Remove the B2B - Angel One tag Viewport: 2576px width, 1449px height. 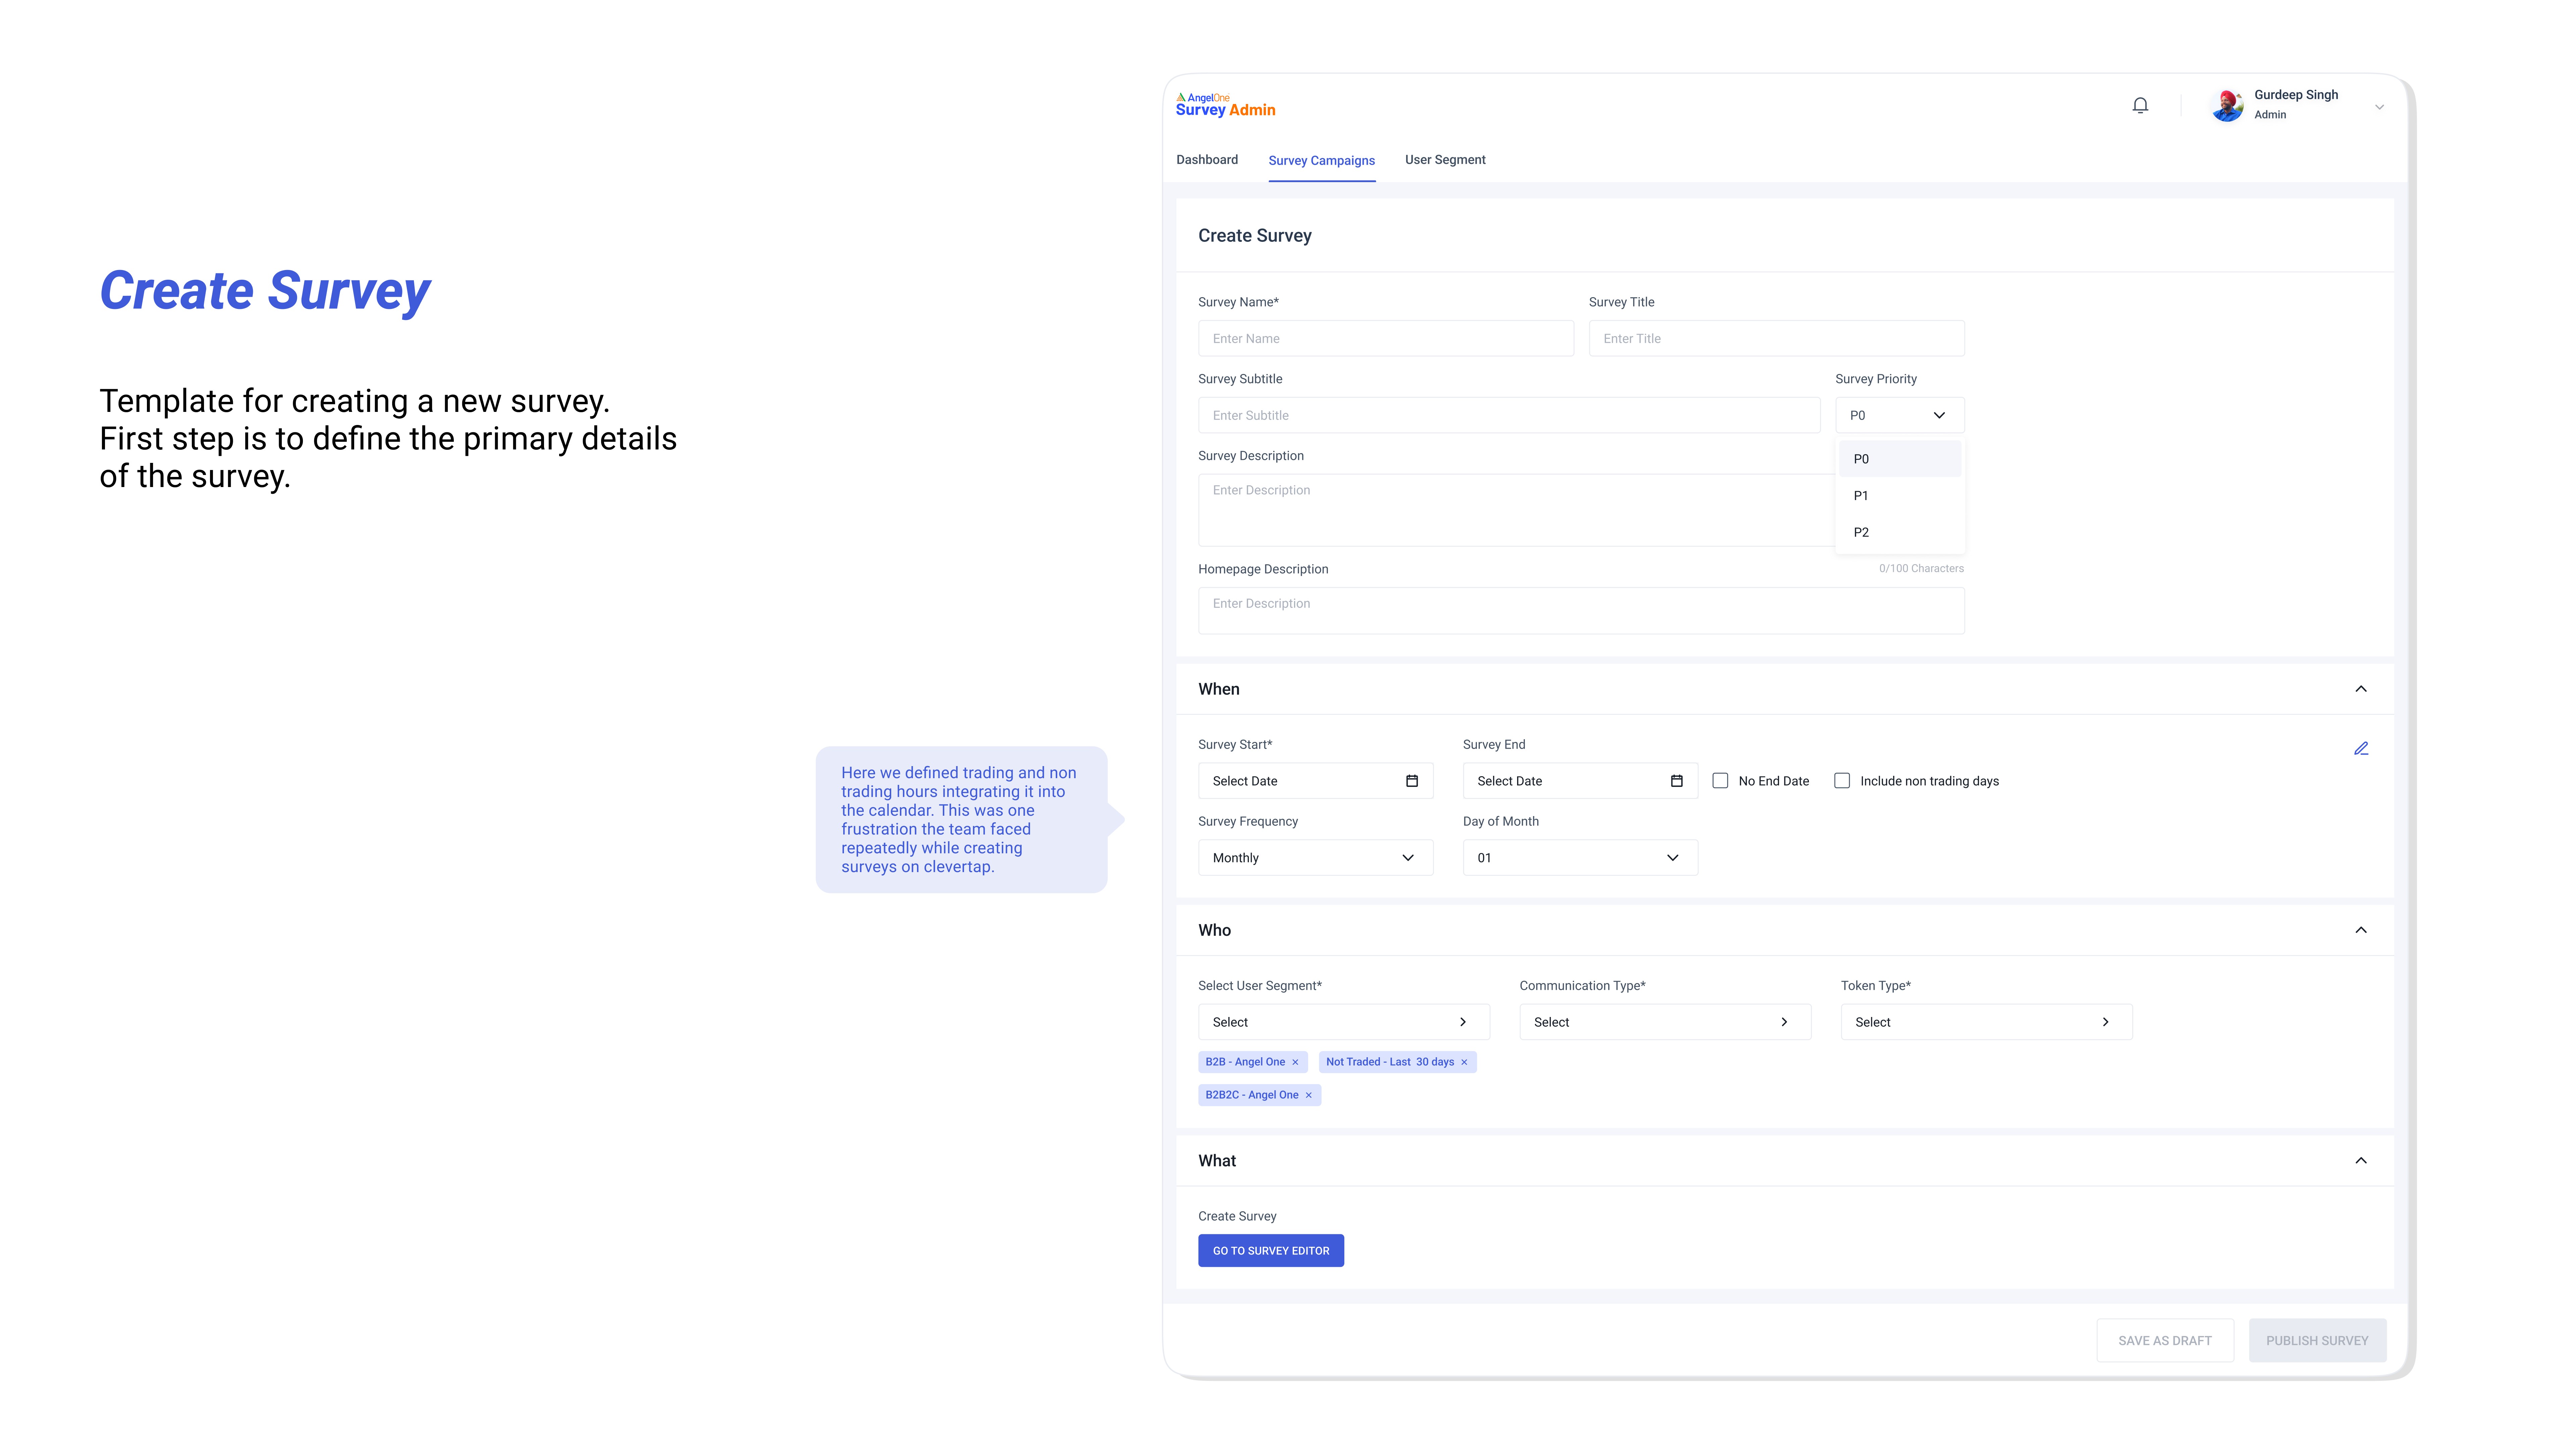point(1295,1062)
